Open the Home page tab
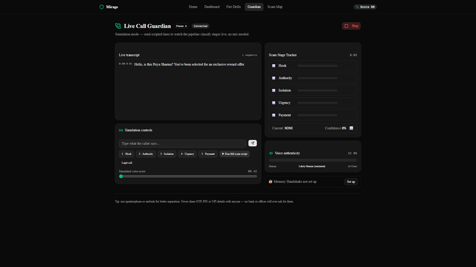 point(193,6)
